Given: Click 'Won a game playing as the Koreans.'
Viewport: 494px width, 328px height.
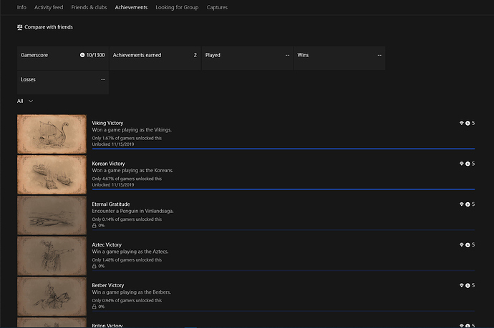Looking at the screenshot, I should coord(132,171).
